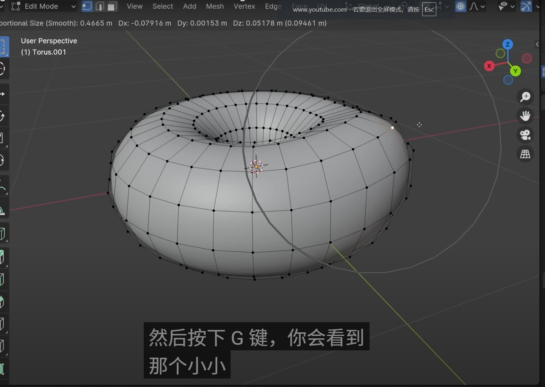Open gizmo options dropdown arrow

[537, 6]
